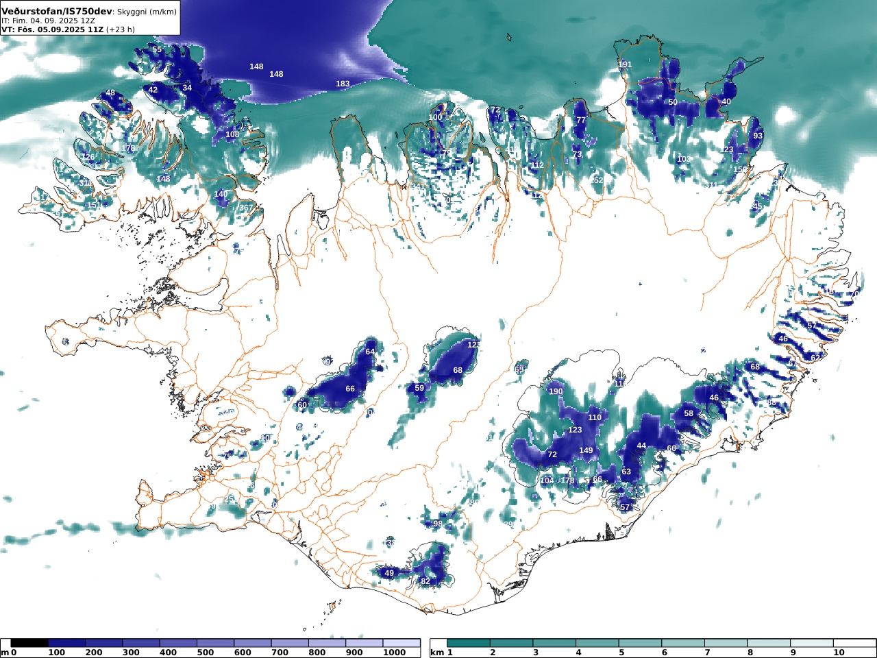The height and width of the screenshot is (658, 877).
Task: Click the '600' tick label on the meter legend
Action: [243, 653]
